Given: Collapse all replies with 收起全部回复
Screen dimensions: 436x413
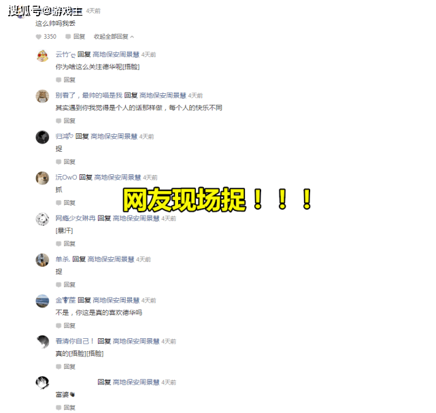Looking at the screenshot, I should (x=114, y=37).
